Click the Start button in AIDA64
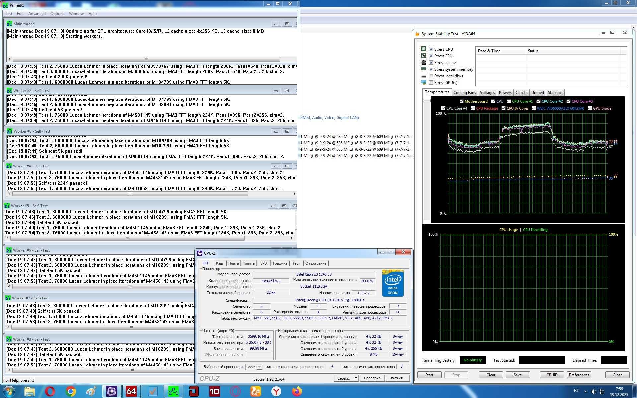The width and height of the screenshot is (637, 398). (429, 375)
